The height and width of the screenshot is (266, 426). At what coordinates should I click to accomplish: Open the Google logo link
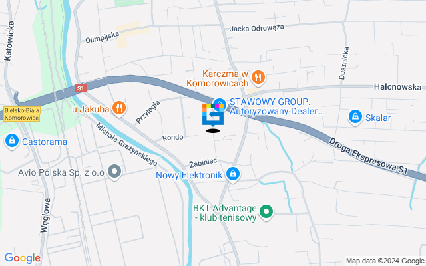point(23,258)
